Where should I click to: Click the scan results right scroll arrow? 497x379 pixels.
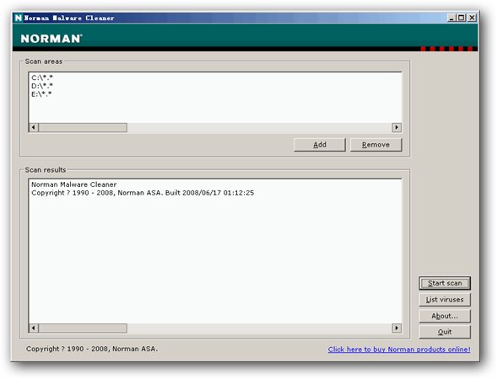(397, 328)
